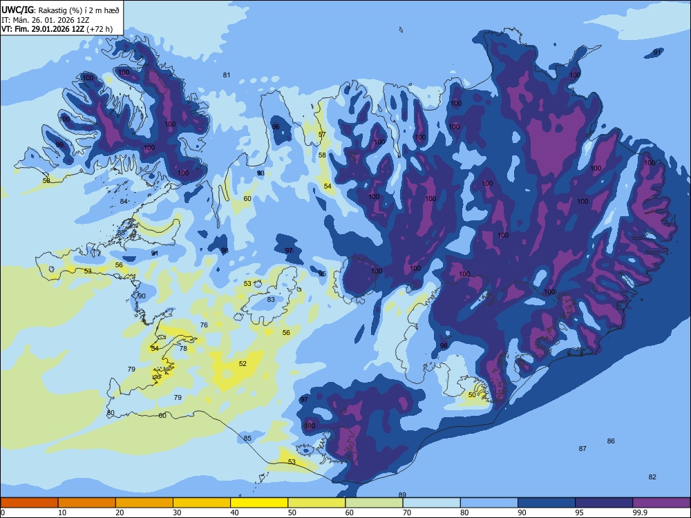Pick the light green 60–70 legend swatch
This screenshot has height=518, width=691.
pos(374,503)
